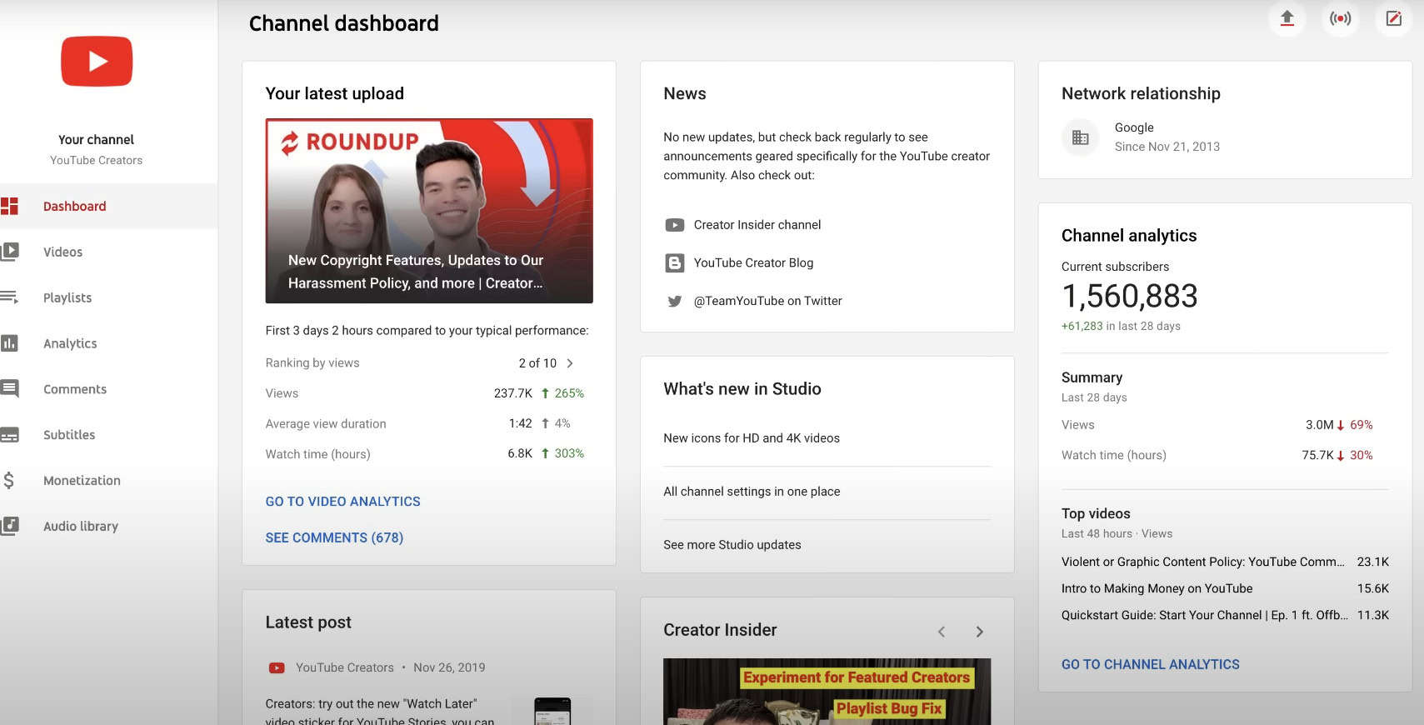Viewport: 1424px width, 725px height.
Task: Click the Analytics bar chart icon
Action: (x=9, y=342)
